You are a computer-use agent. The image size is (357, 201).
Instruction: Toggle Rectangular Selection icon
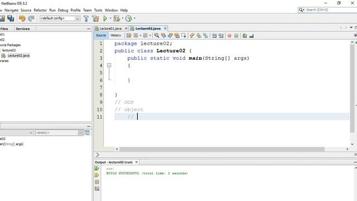184,36
